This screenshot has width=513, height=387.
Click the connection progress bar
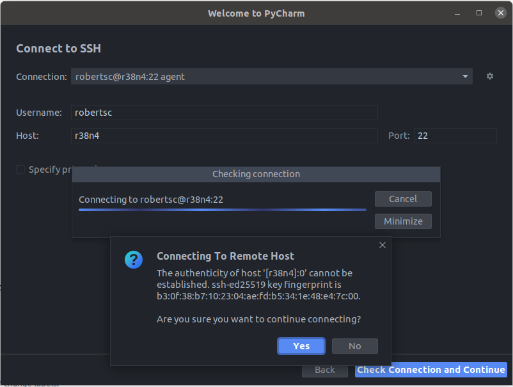223,210
